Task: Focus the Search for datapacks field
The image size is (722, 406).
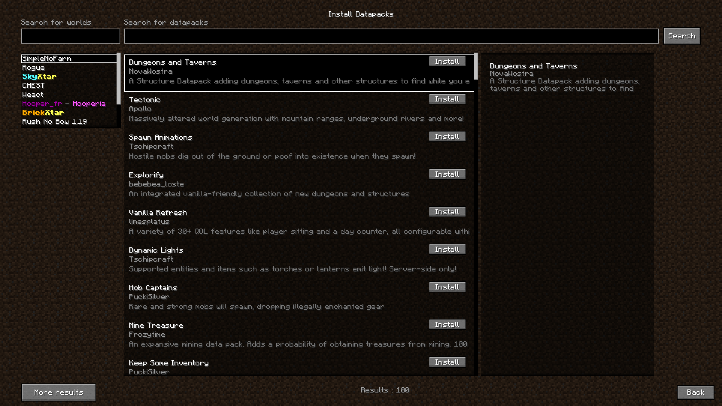Action: [x=391, y=36]
